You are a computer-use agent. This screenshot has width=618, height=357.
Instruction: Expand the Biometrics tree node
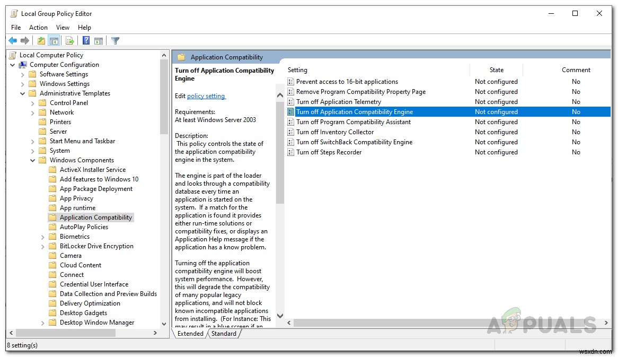click(x=42, y=236)
